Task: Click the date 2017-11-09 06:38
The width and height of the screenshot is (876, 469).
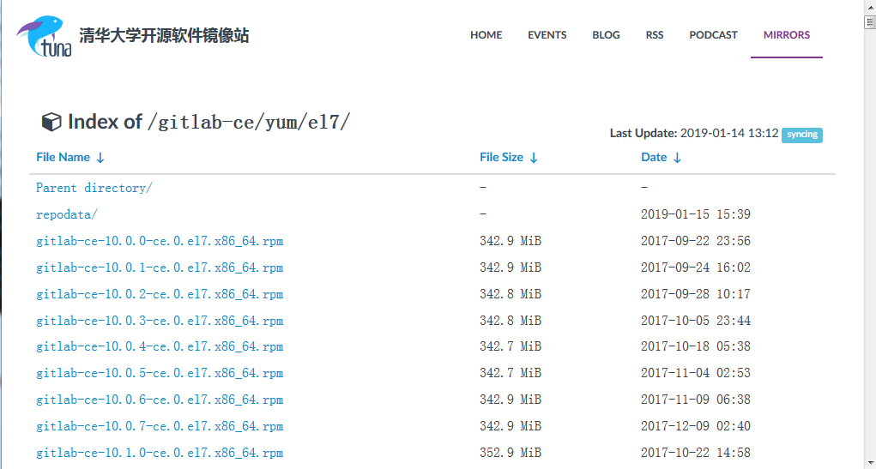Action: coord(696,400)
